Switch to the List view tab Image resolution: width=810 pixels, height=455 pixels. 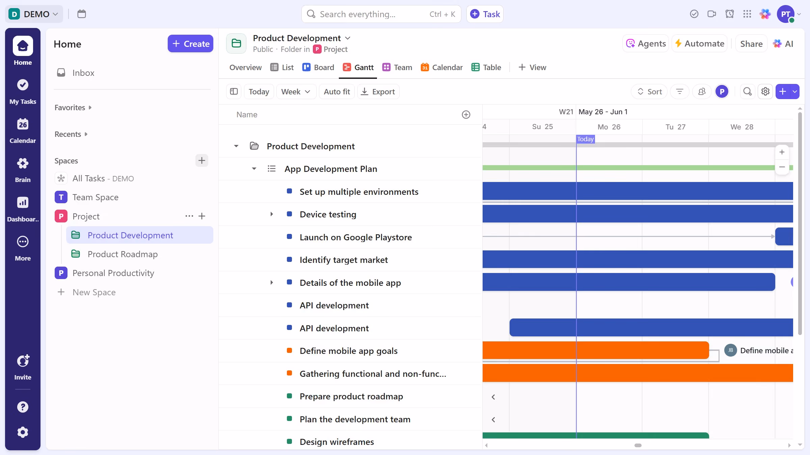(282, 67)
